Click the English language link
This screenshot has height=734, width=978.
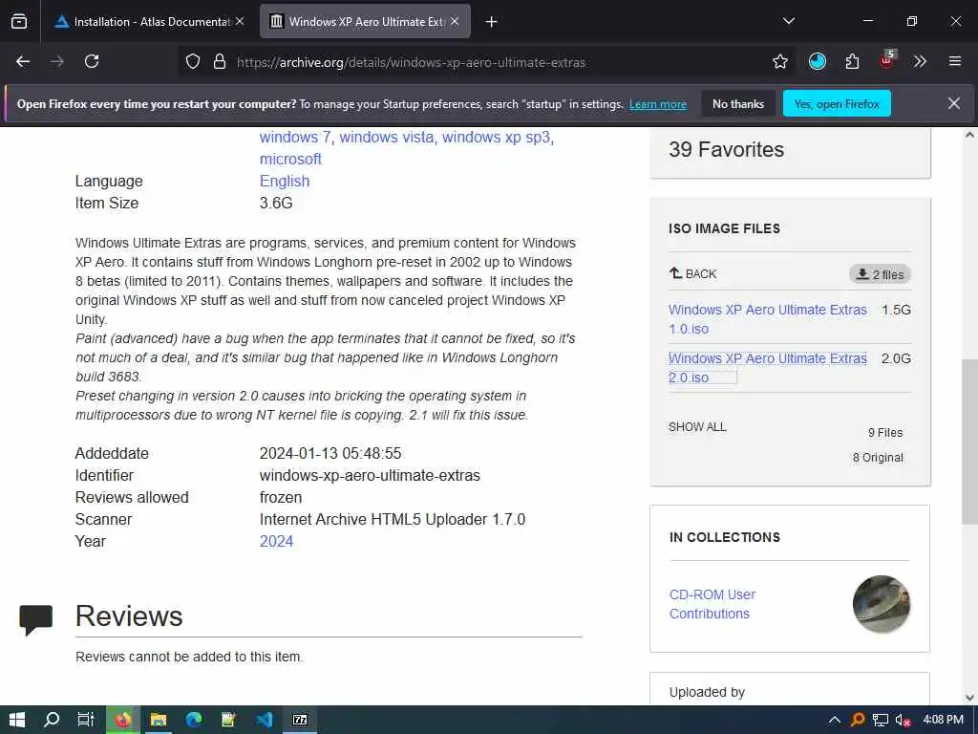(x=285, y=181)
